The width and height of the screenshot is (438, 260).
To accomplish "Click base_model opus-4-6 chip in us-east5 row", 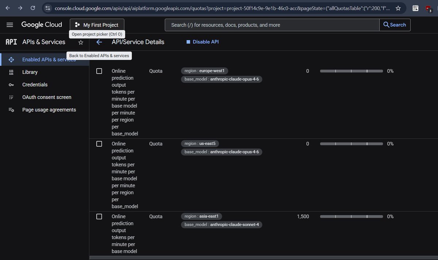I will [x=222, y=152].
